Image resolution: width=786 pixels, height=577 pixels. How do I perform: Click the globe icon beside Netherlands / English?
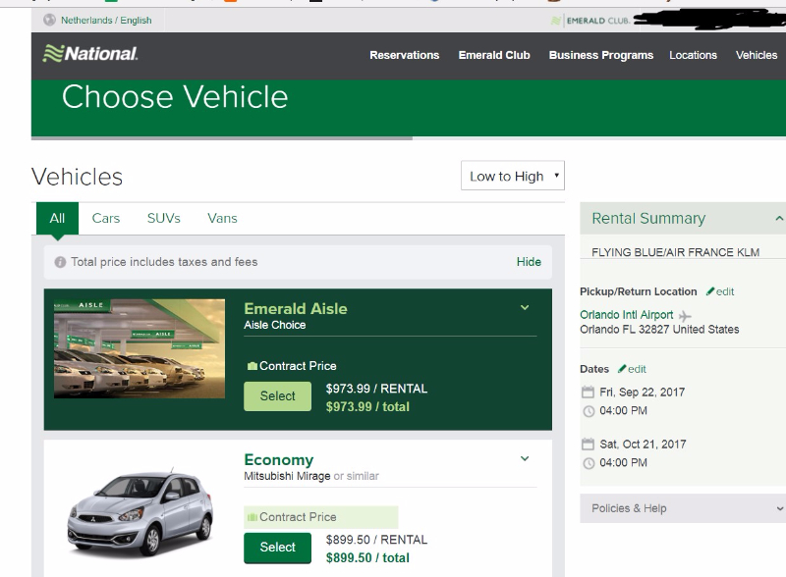(49, 20)
